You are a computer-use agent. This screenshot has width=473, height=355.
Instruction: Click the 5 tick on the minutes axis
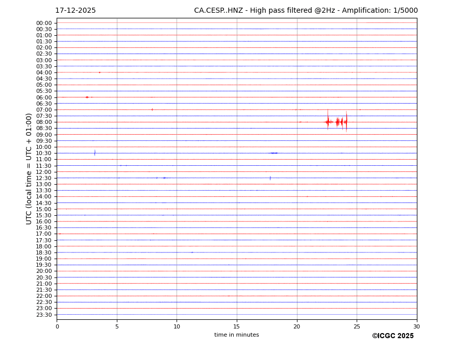click(117, 326)
